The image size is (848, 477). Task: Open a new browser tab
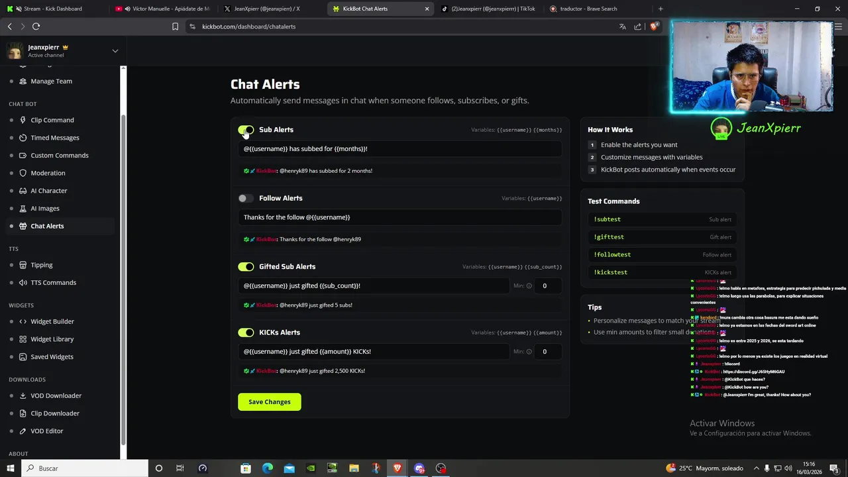[x=661, y=9]
